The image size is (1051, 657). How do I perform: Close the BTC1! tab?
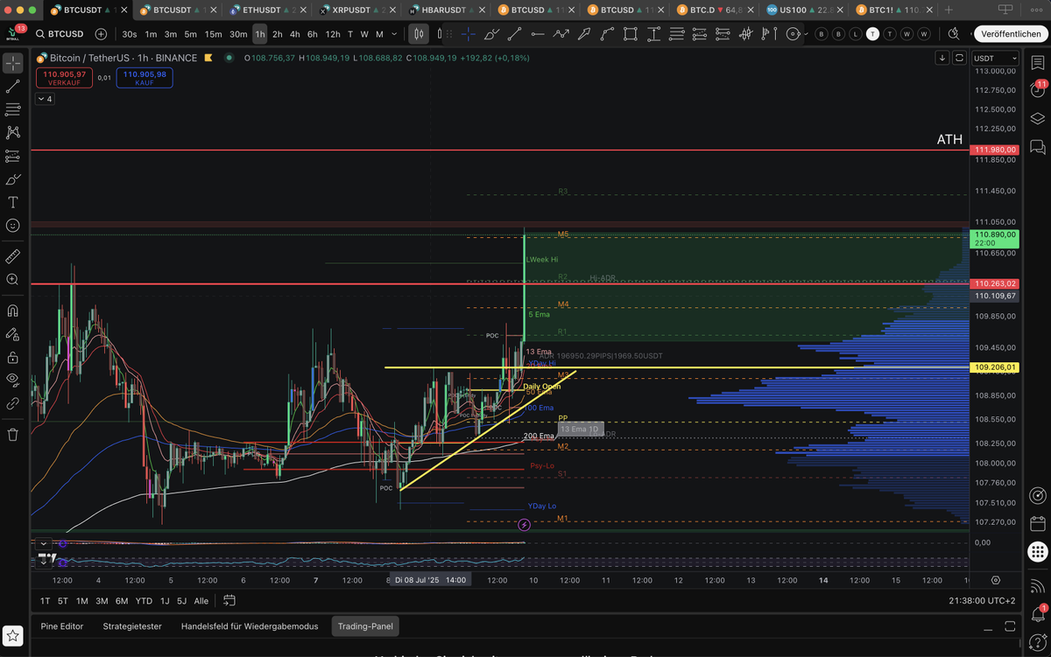(931, 10)
